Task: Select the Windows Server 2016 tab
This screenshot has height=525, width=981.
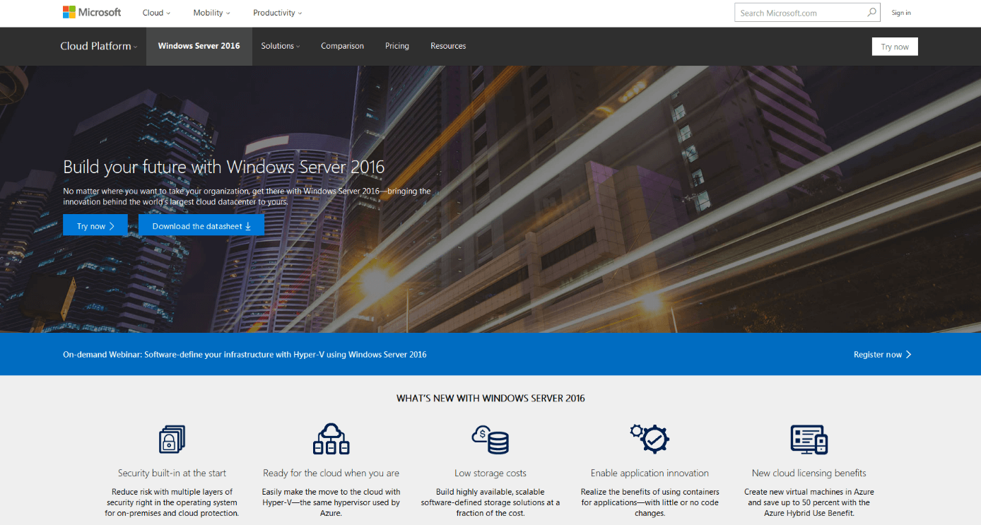Action: tap(199, 46)
